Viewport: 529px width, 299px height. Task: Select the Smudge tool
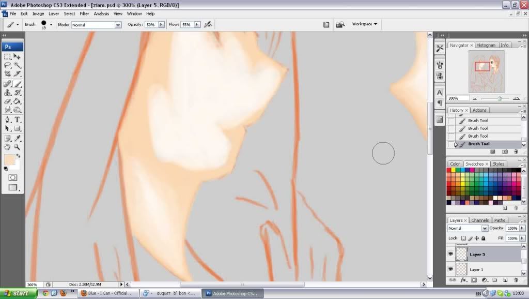[x=7, y=110]
